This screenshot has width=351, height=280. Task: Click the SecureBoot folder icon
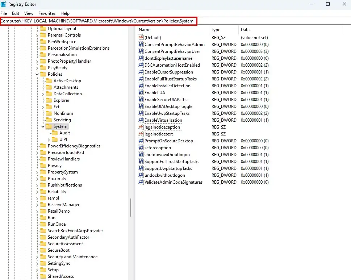(x=43, y=250)
